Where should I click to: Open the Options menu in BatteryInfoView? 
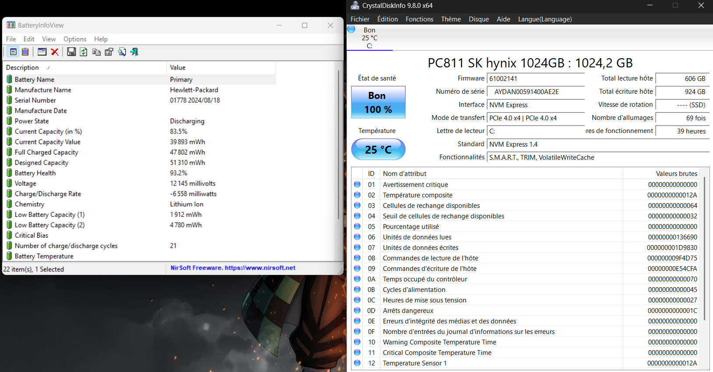point(75,39)
